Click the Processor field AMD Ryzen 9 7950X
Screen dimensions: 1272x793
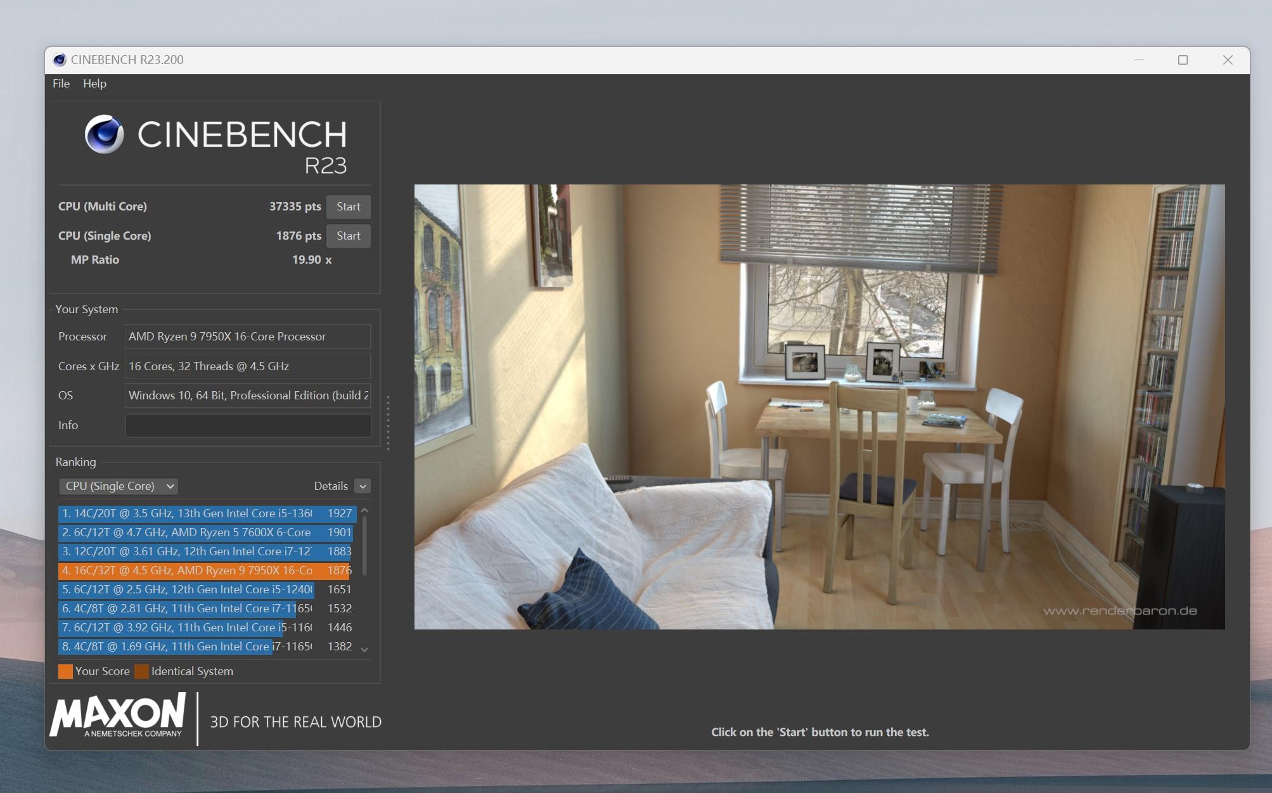coord(248,337)
